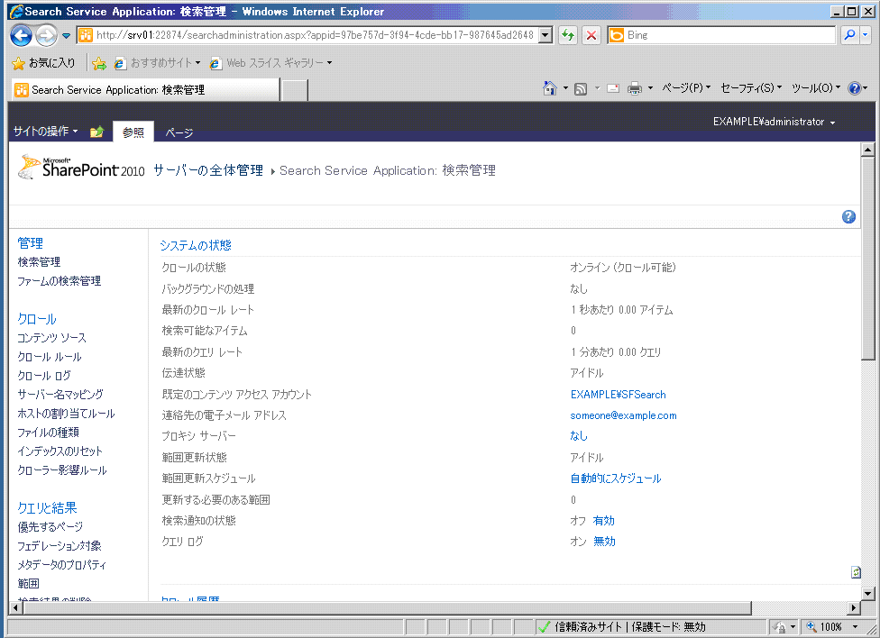Open Favorites with the お気に入り star
Viewport: 880px width, 638px height.
(44, 63)
